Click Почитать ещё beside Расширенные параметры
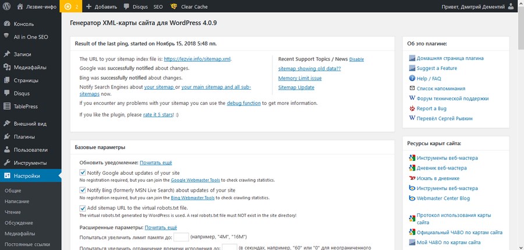 pyautogui.click(x=161, y=228)
